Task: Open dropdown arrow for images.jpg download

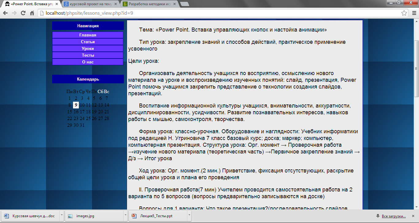Action: 125,216
